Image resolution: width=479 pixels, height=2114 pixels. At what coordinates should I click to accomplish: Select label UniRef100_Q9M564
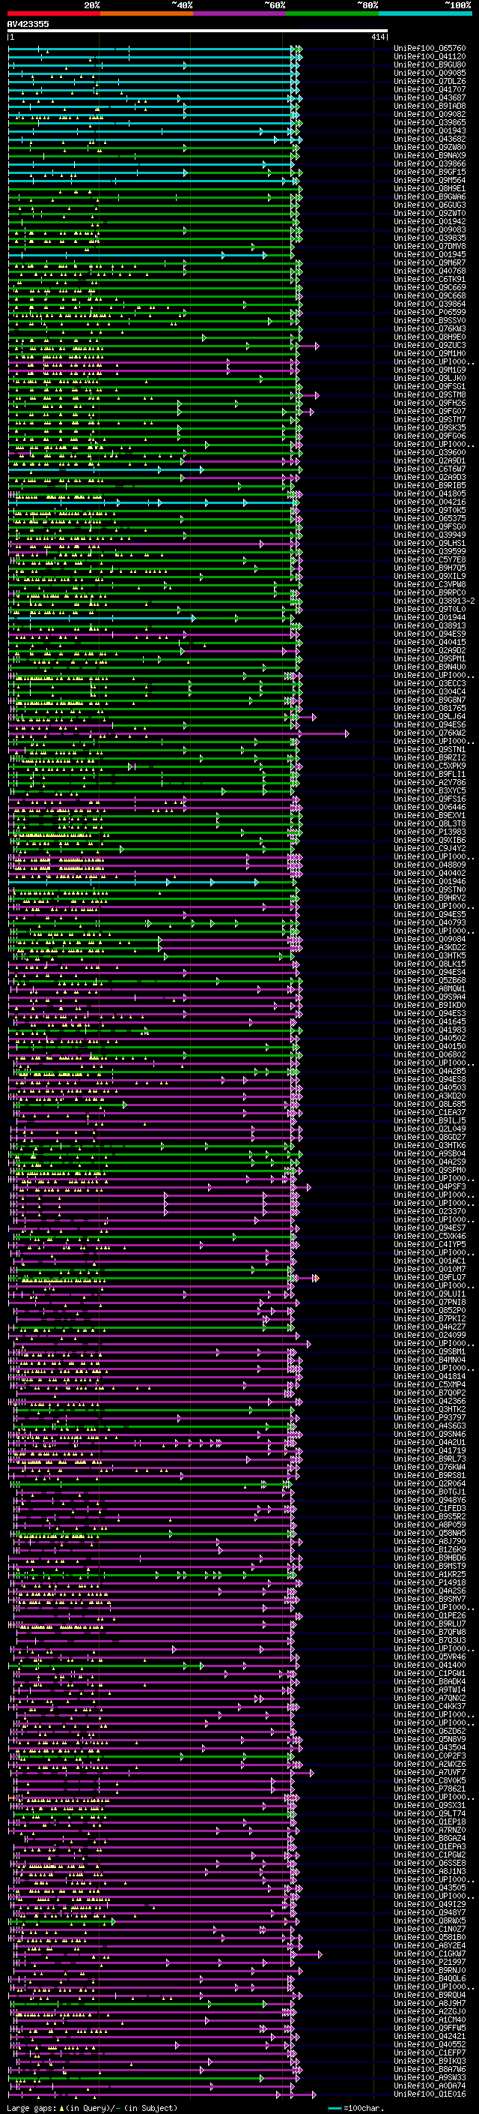pos(430,180)
